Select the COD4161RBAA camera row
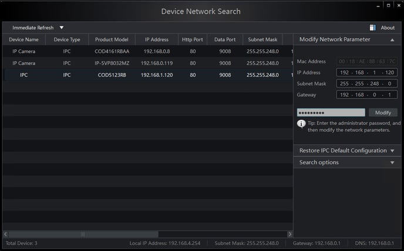Viewport: 404px width, 251px height. coord(148,51)
